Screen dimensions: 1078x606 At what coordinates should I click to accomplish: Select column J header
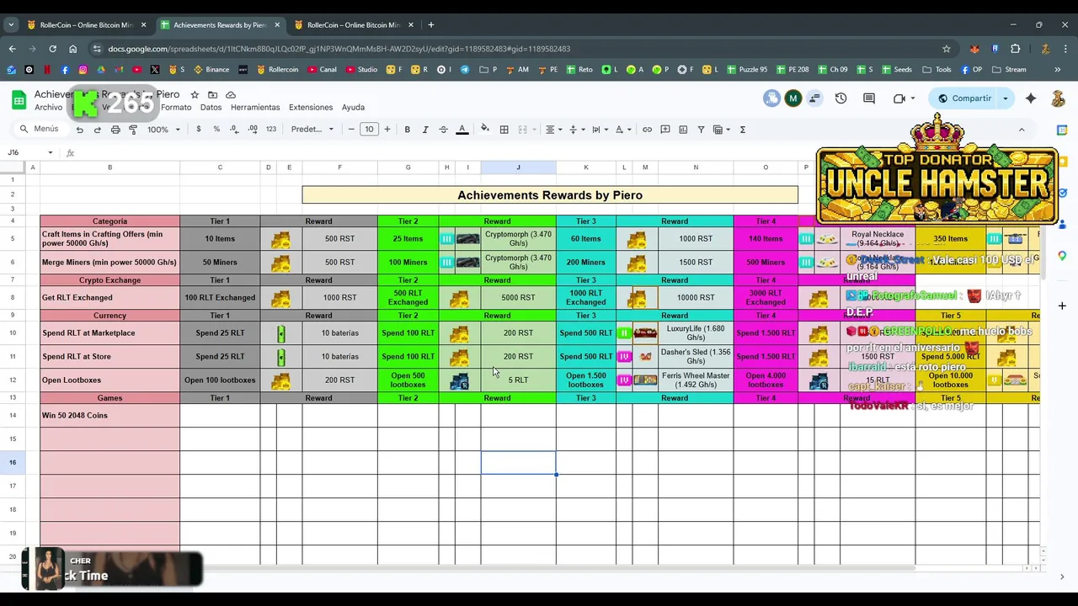click(518, 167)
